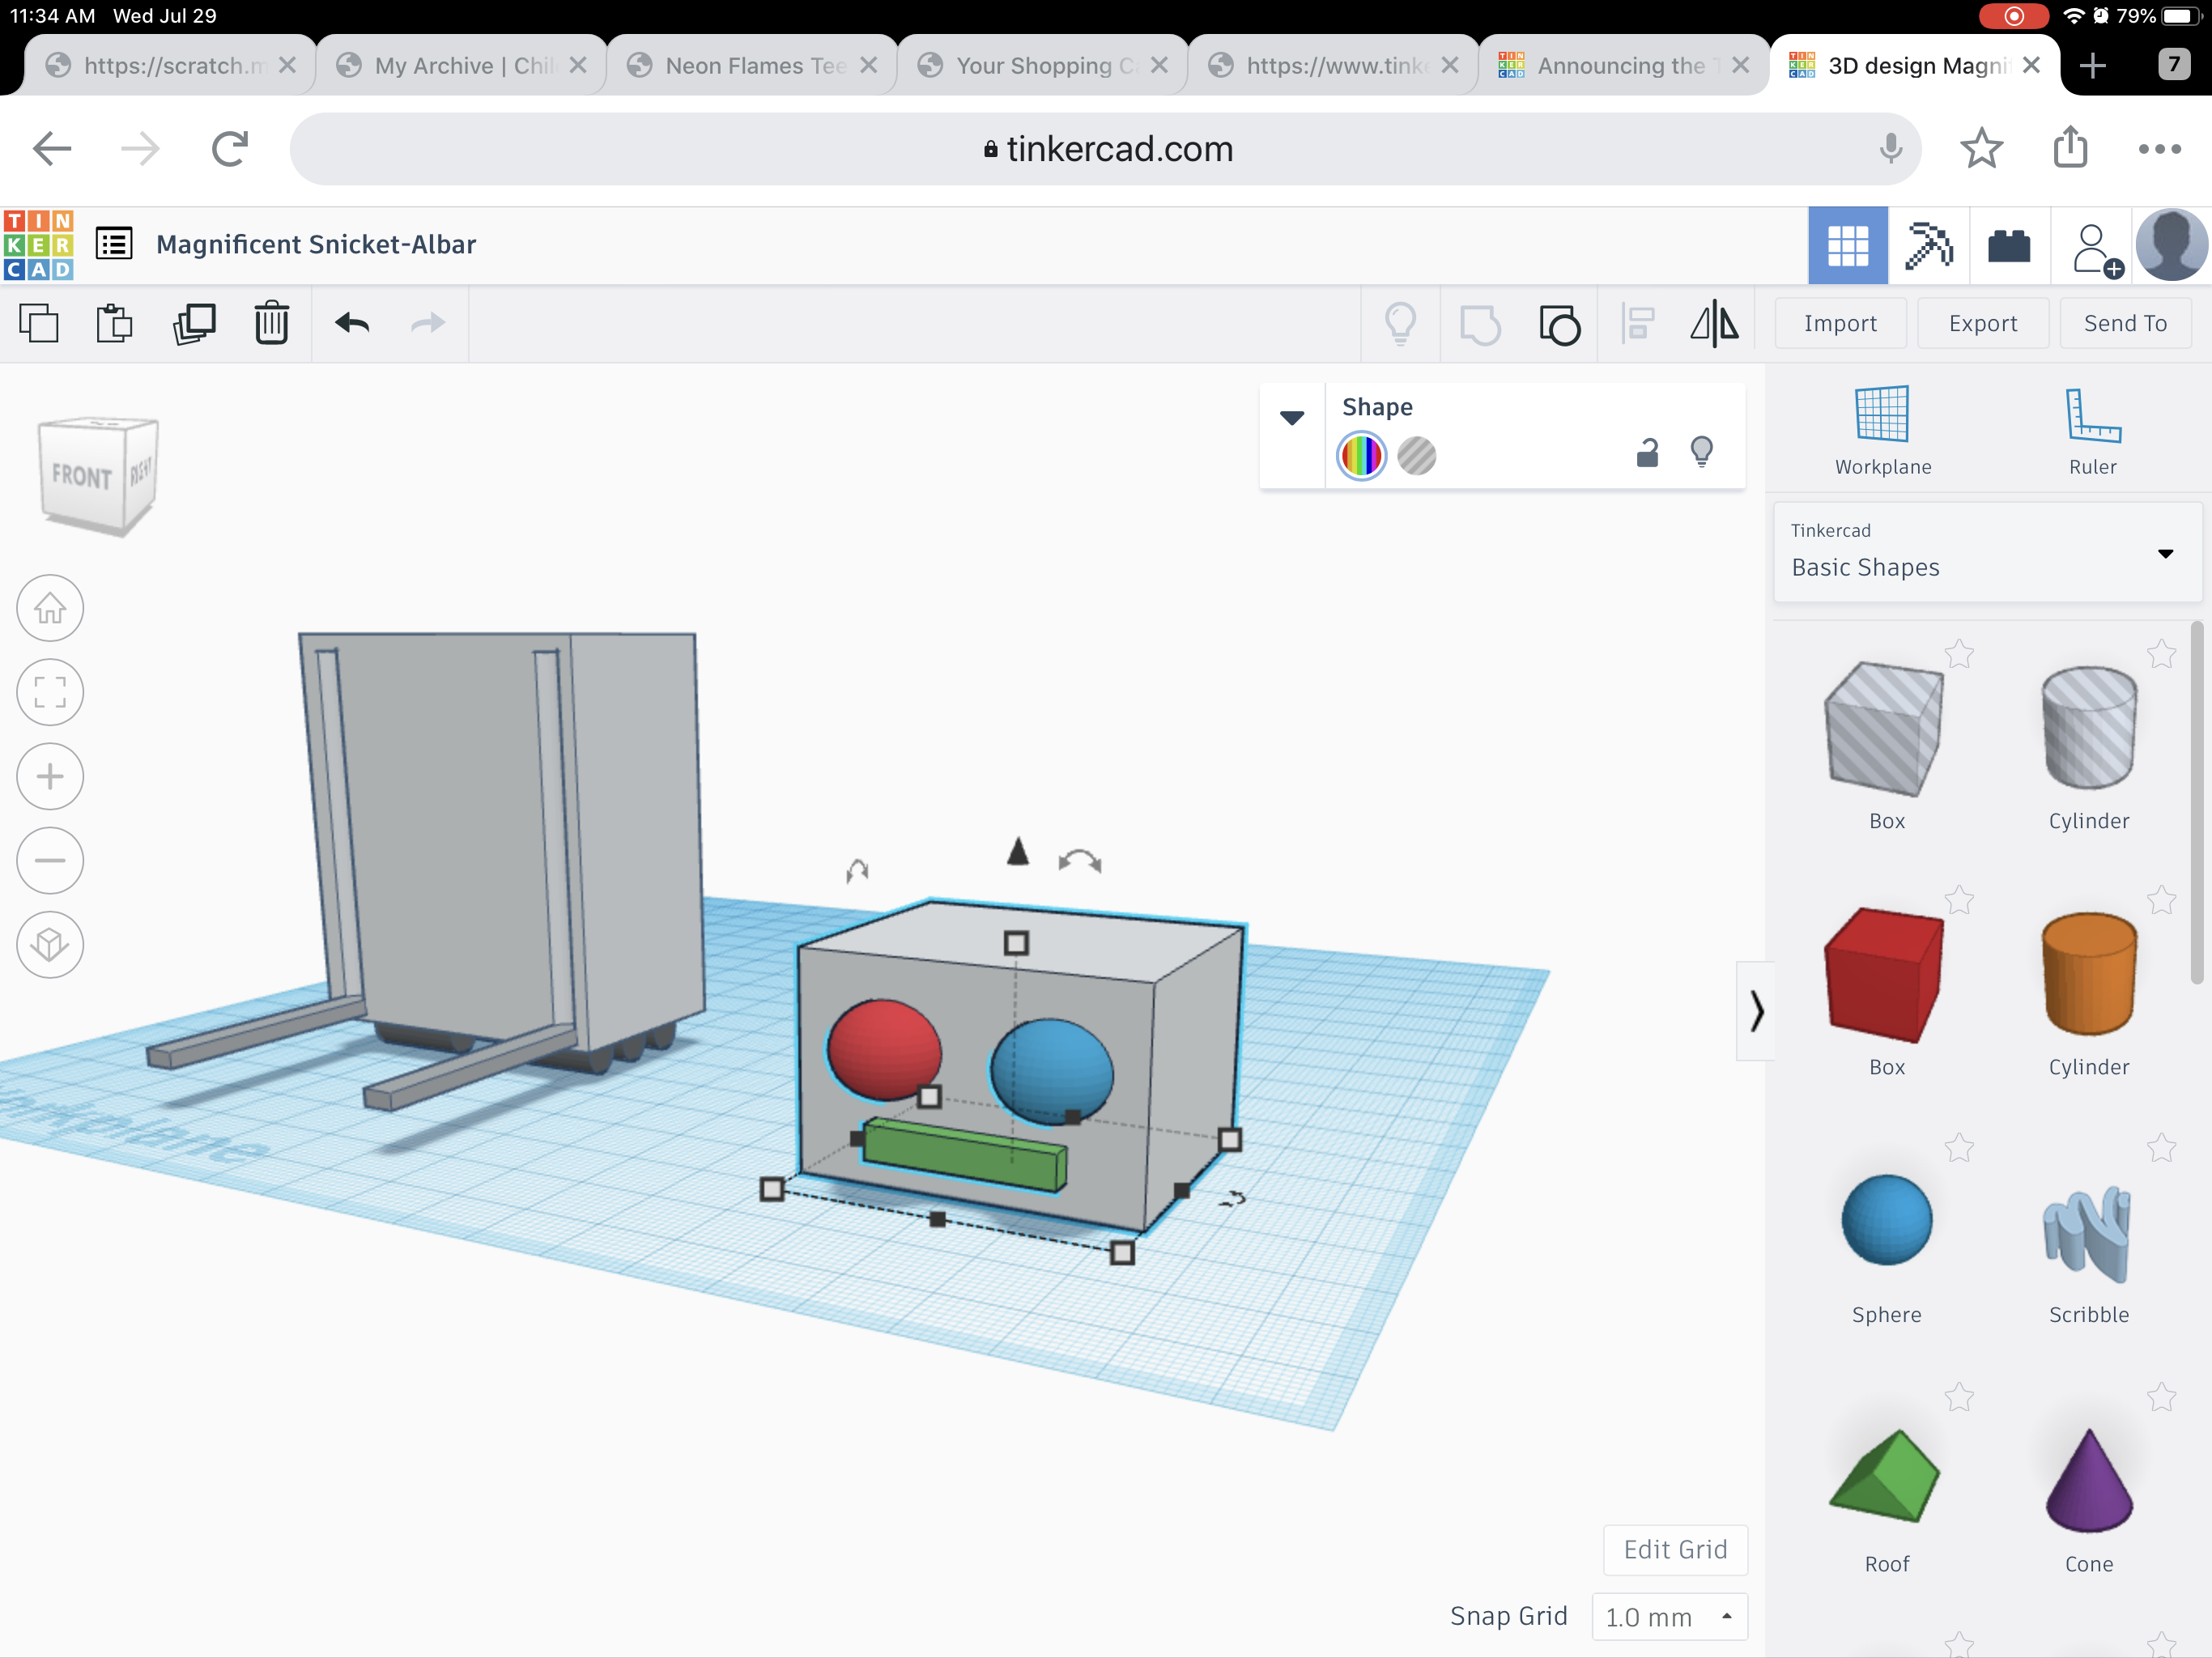
Task: Open the Basic Shapes category dropdown
Action: [x=1987, y=553]
